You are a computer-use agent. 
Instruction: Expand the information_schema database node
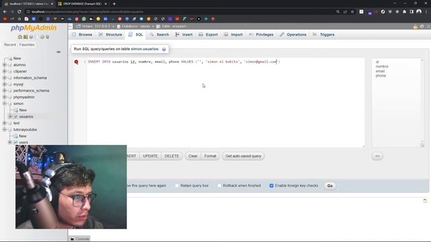click(x=5, y=78)
